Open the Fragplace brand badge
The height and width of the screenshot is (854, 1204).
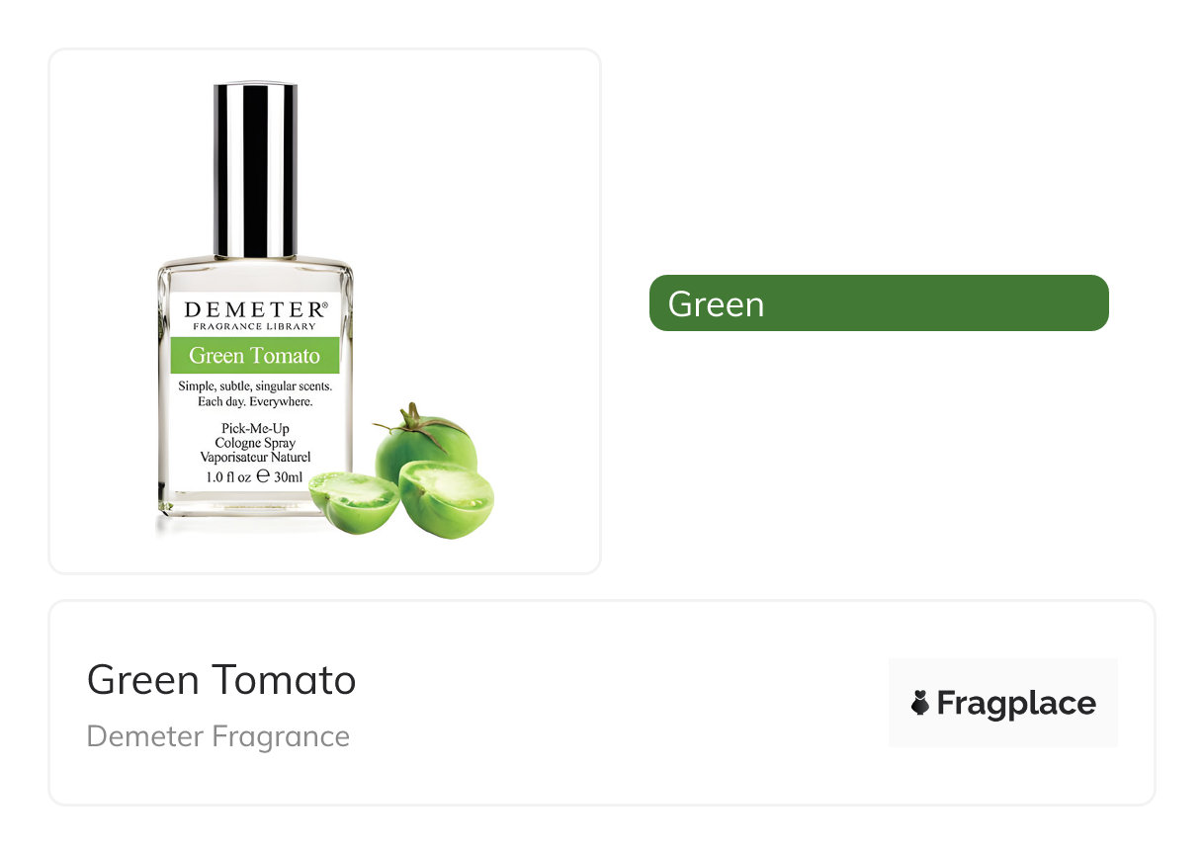click(1002, 703)
